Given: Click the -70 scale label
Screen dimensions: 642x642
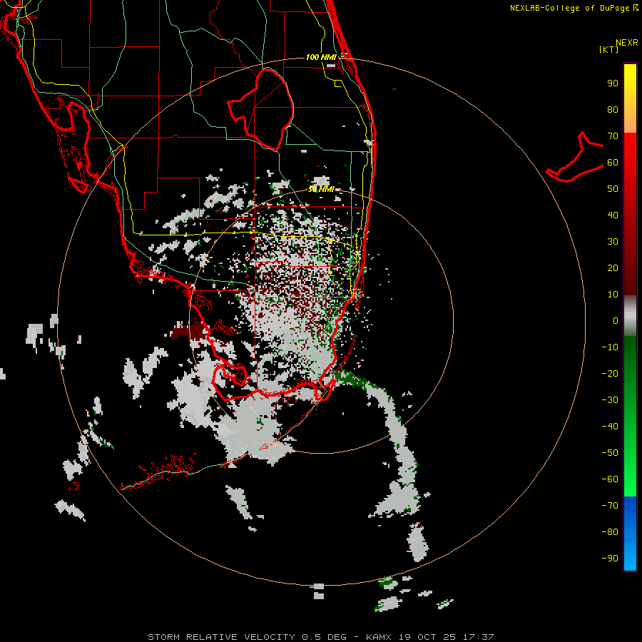Looking at the screenshot, I should click(610, 506).
